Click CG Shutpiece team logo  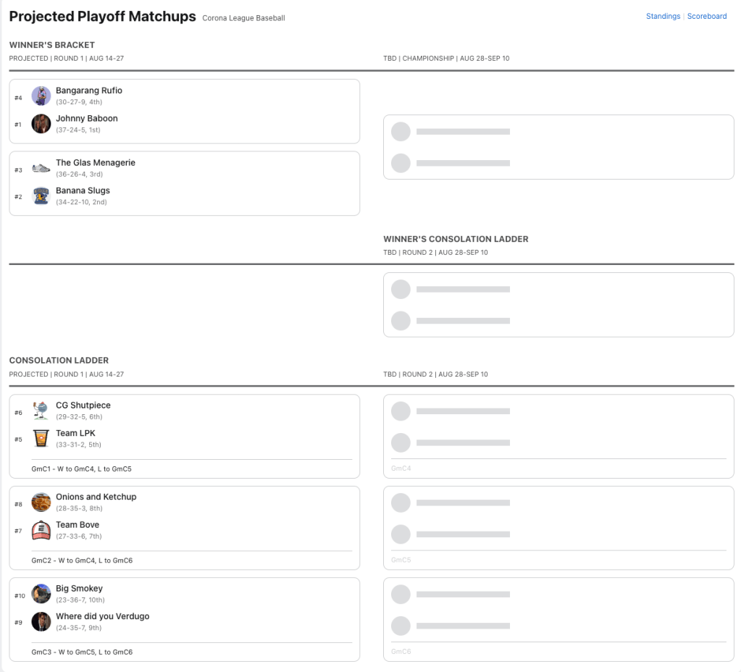[41, 411]
